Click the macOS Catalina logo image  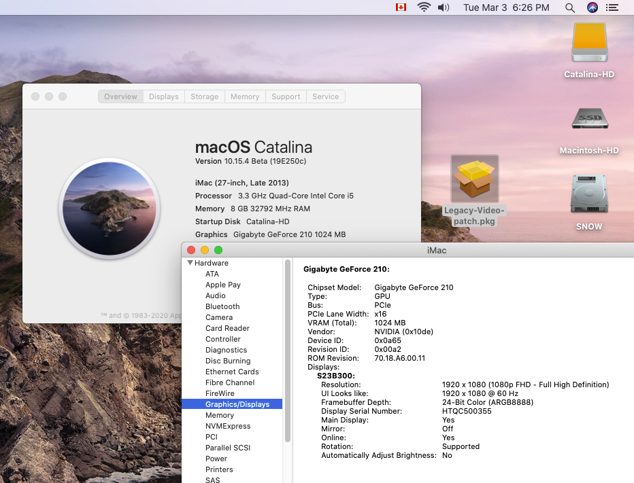(x=109, y=209)
